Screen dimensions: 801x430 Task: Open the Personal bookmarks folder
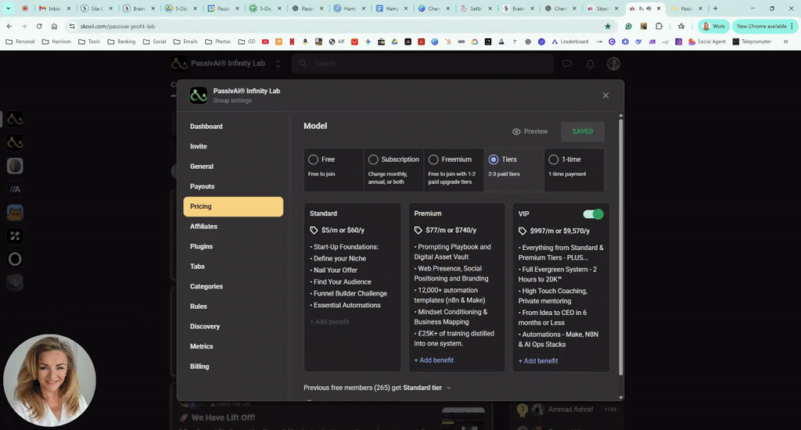coord(20,42)
